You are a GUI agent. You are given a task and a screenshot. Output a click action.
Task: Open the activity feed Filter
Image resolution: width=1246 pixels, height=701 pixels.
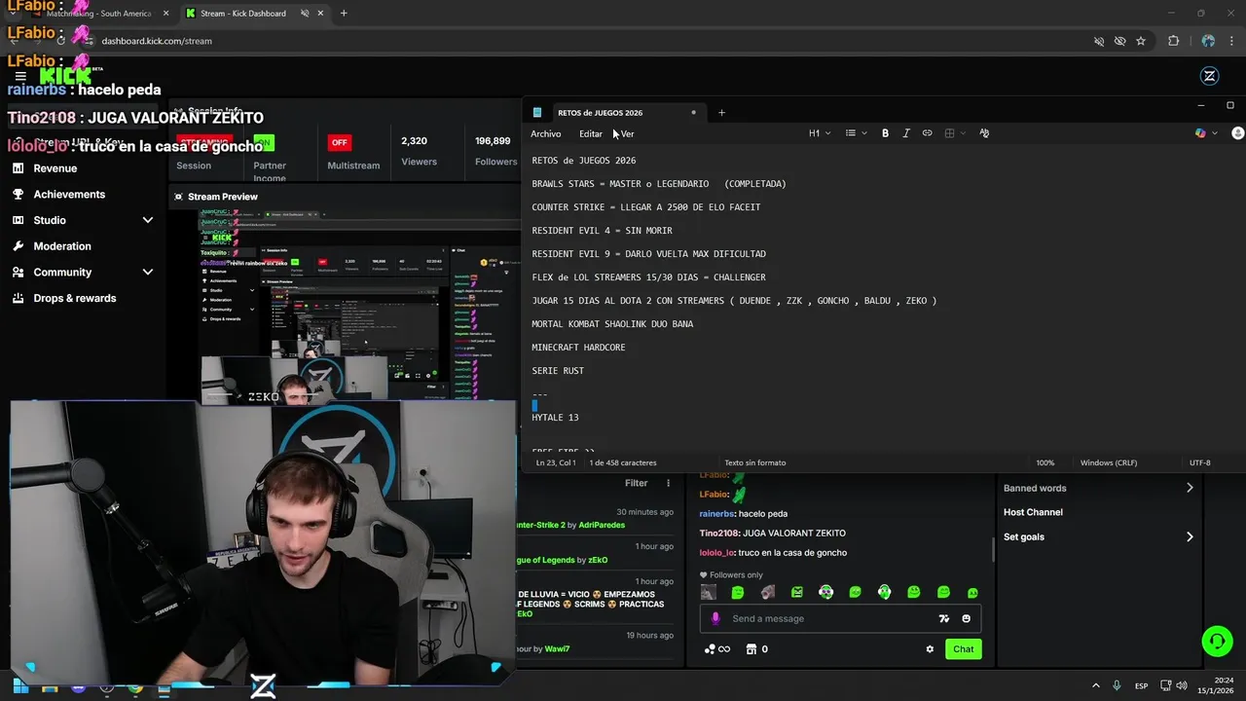[636, 483]
